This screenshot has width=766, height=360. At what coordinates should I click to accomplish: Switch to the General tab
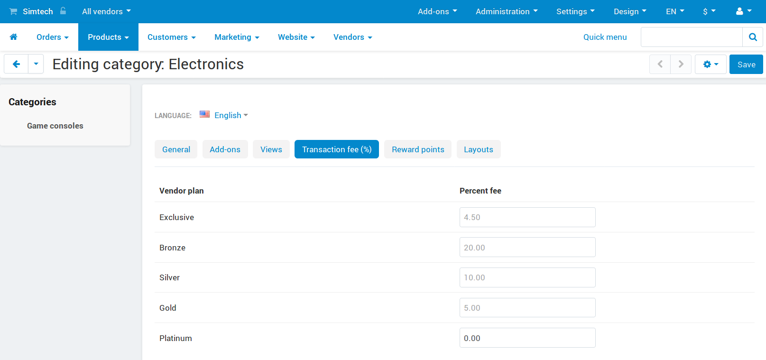(176, 149)
